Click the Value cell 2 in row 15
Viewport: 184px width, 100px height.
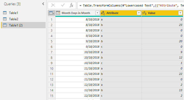tap(162, 96)
